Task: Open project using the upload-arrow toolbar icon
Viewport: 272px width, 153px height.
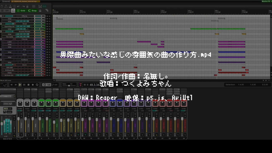Action: pos(6,7)
